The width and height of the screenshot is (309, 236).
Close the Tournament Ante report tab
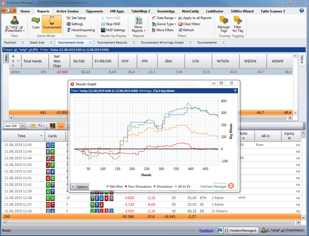coord(90,43)
